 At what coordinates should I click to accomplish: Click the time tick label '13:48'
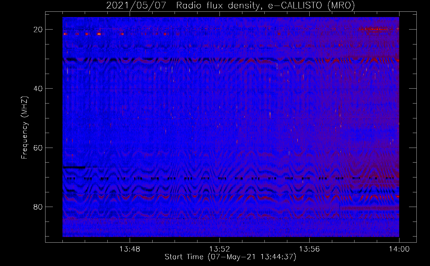click(x=130, y=249)
